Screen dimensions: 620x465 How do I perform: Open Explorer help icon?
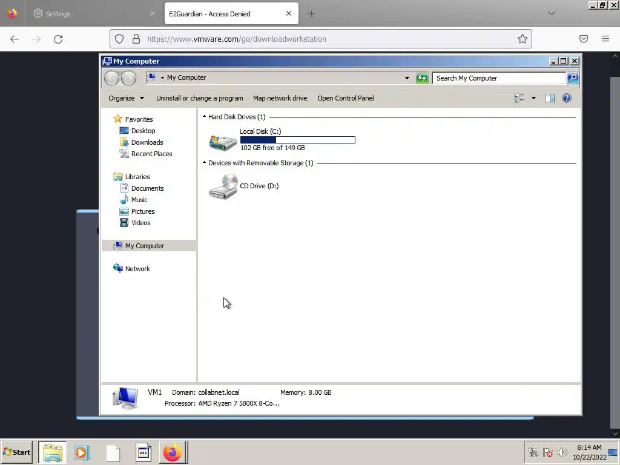567,98
